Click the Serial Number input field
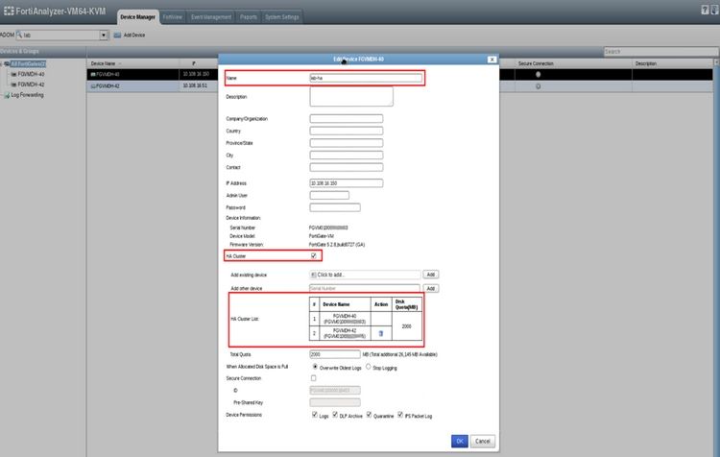 pos(365,288)
